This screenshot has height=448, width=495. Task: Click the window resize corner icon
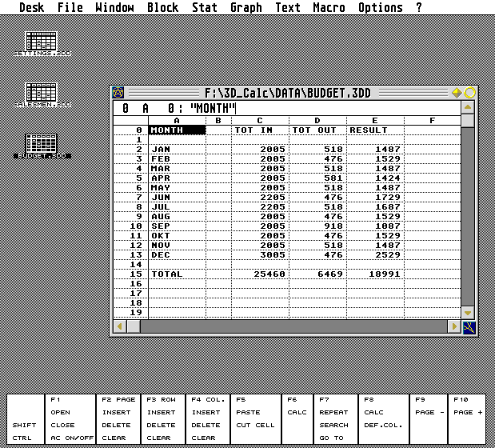click(x=469, y=326)
